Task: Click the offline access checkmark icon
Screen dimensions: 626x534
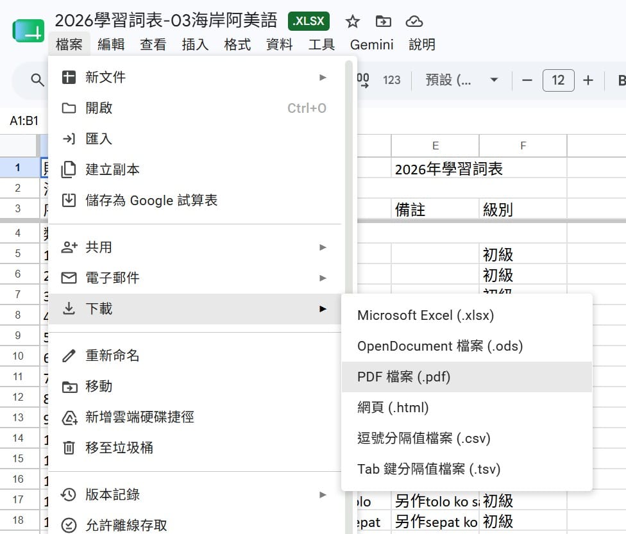Action: [69, 525]
